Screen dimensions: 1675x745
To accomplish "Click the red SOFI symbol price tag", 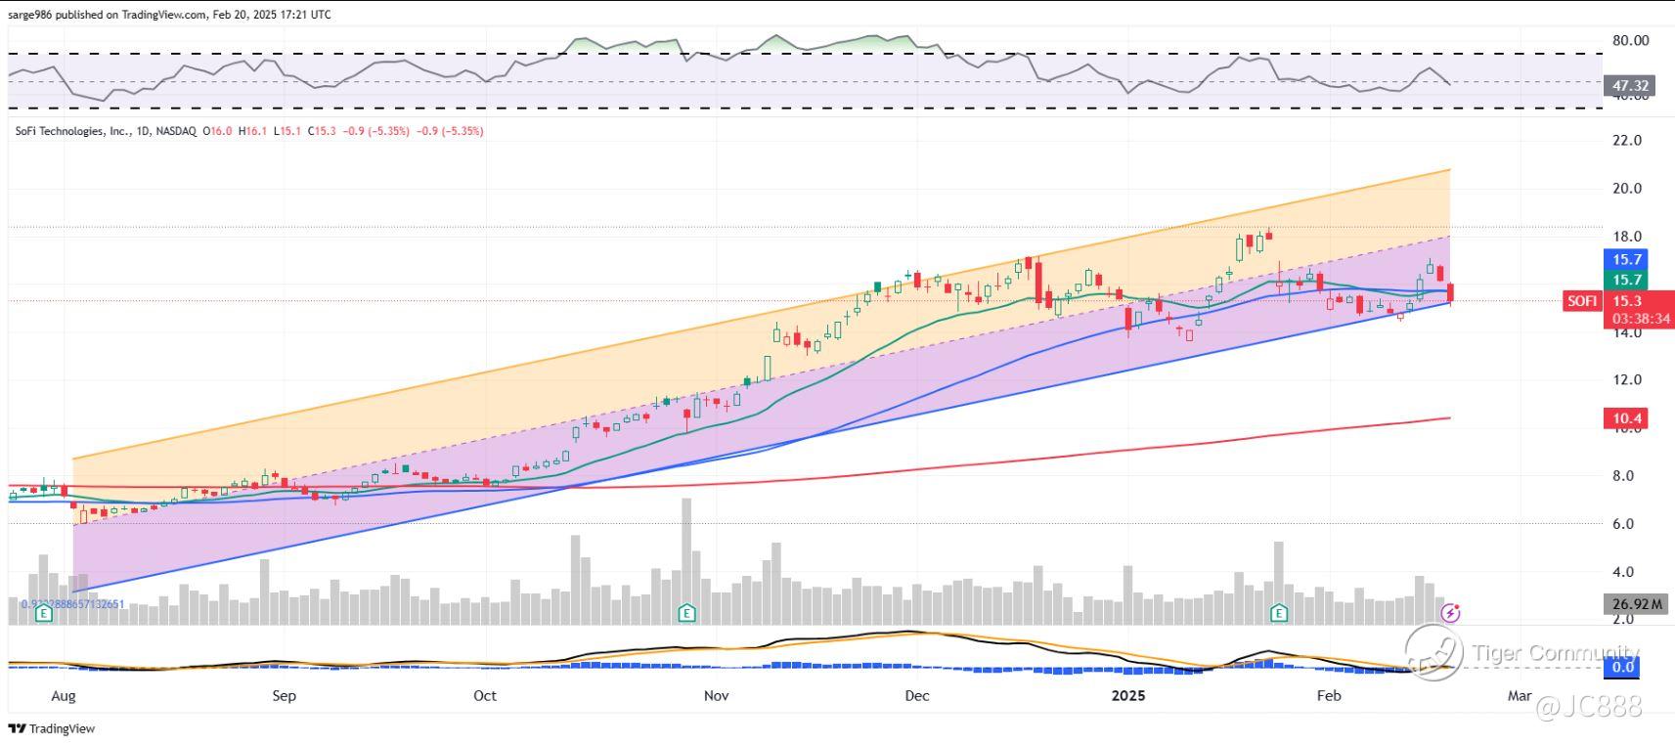I will pyautogui.click(x=1581, y=301).
